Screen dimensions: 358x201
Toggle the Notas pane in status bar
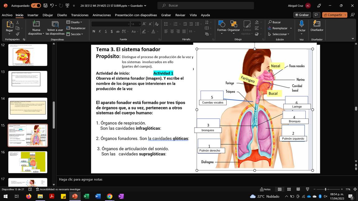tap(265, 189)
